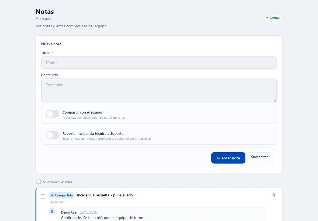Focus the Contenido text area
Screen dimensions: 318x221
point(159,91)
